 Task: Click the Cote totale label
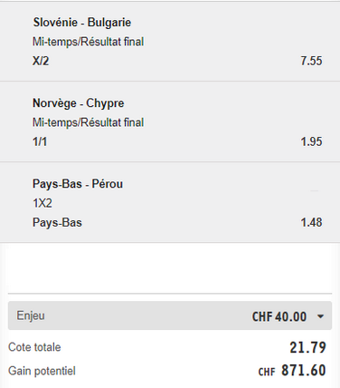34,347
